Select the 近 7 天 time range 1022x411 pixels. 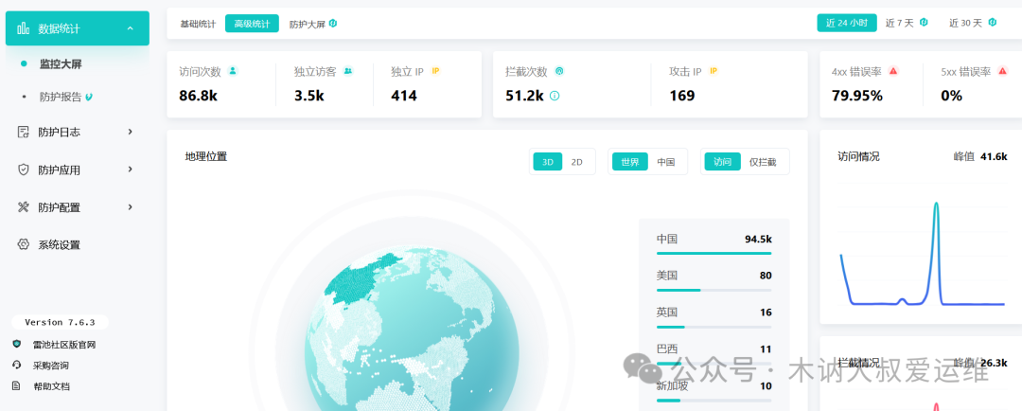pyautogui.click(x=900, y=23)
